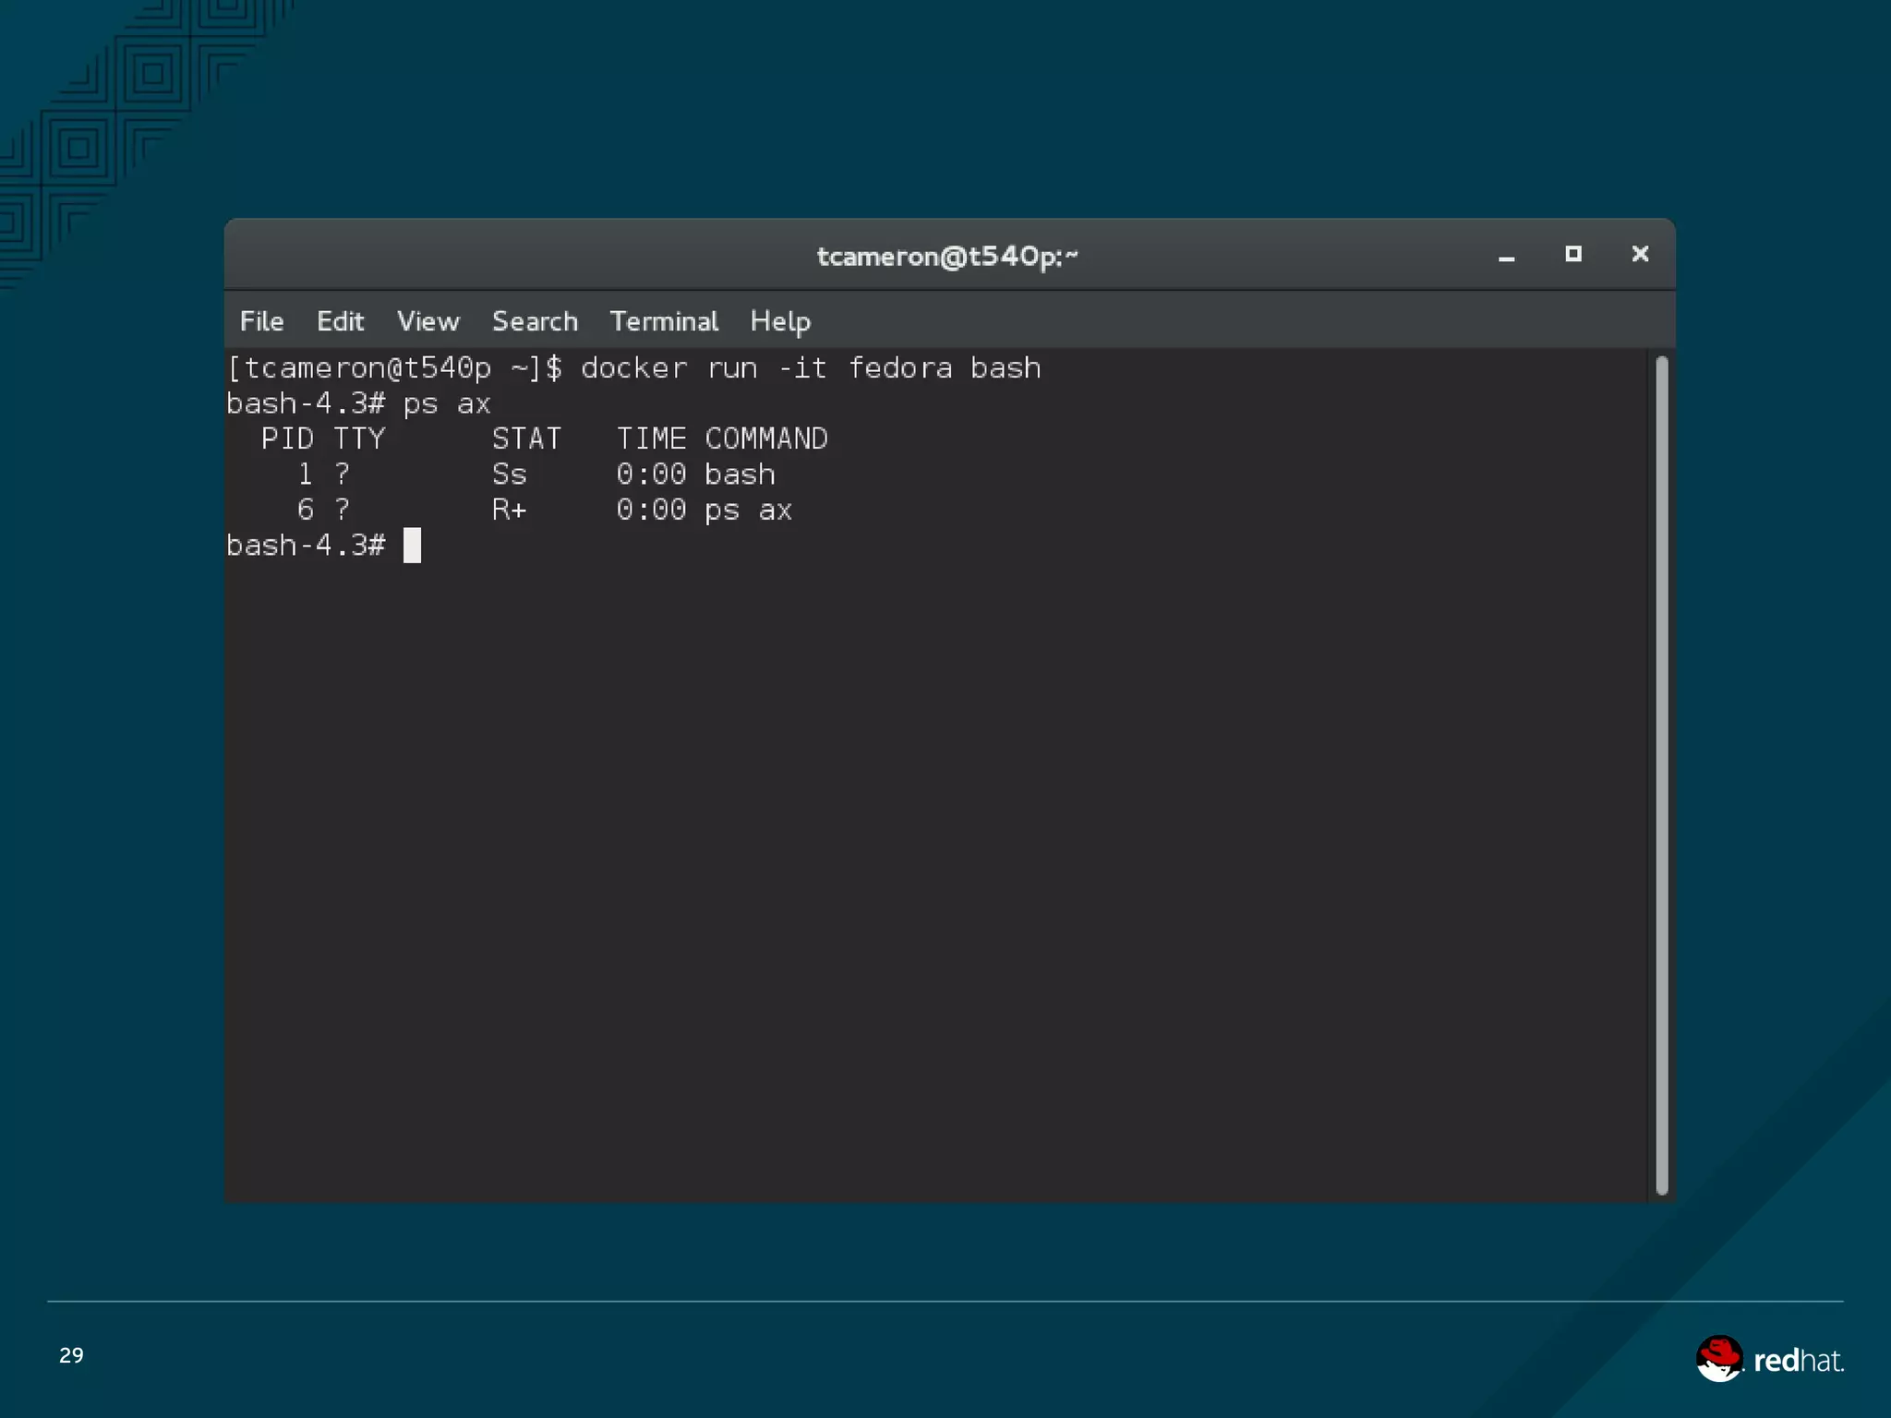Click the terminal vertical scrollbar
Viewport: 1891px width, 1418px height.
(1661, 775)
